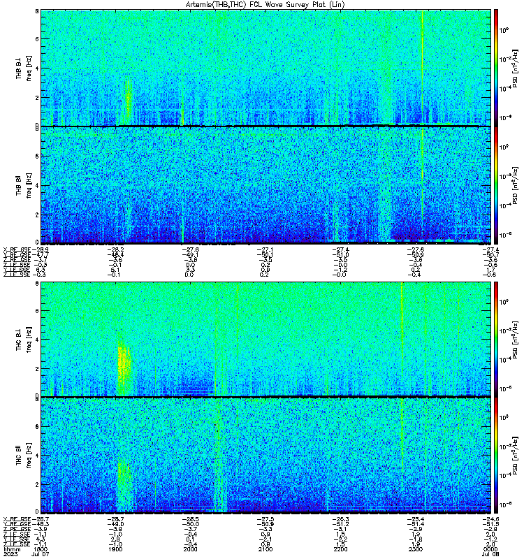Click the 2200 time tick label

pyautogui.click(x=340, y=549)
